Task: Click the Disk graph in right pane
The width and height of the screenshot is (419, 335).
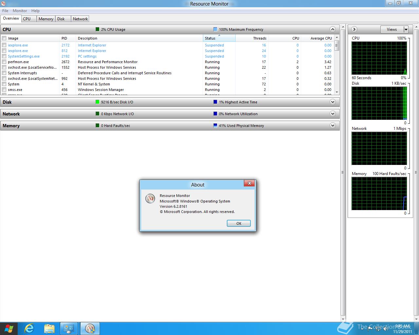Action: 379,103
